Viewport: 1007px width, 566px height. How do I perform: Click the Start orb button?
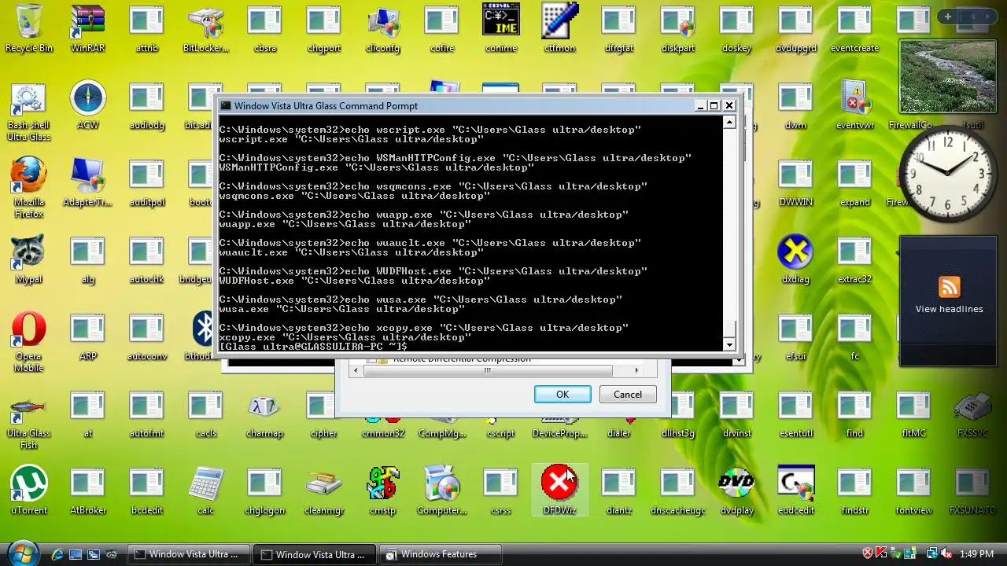click(22, 553)
